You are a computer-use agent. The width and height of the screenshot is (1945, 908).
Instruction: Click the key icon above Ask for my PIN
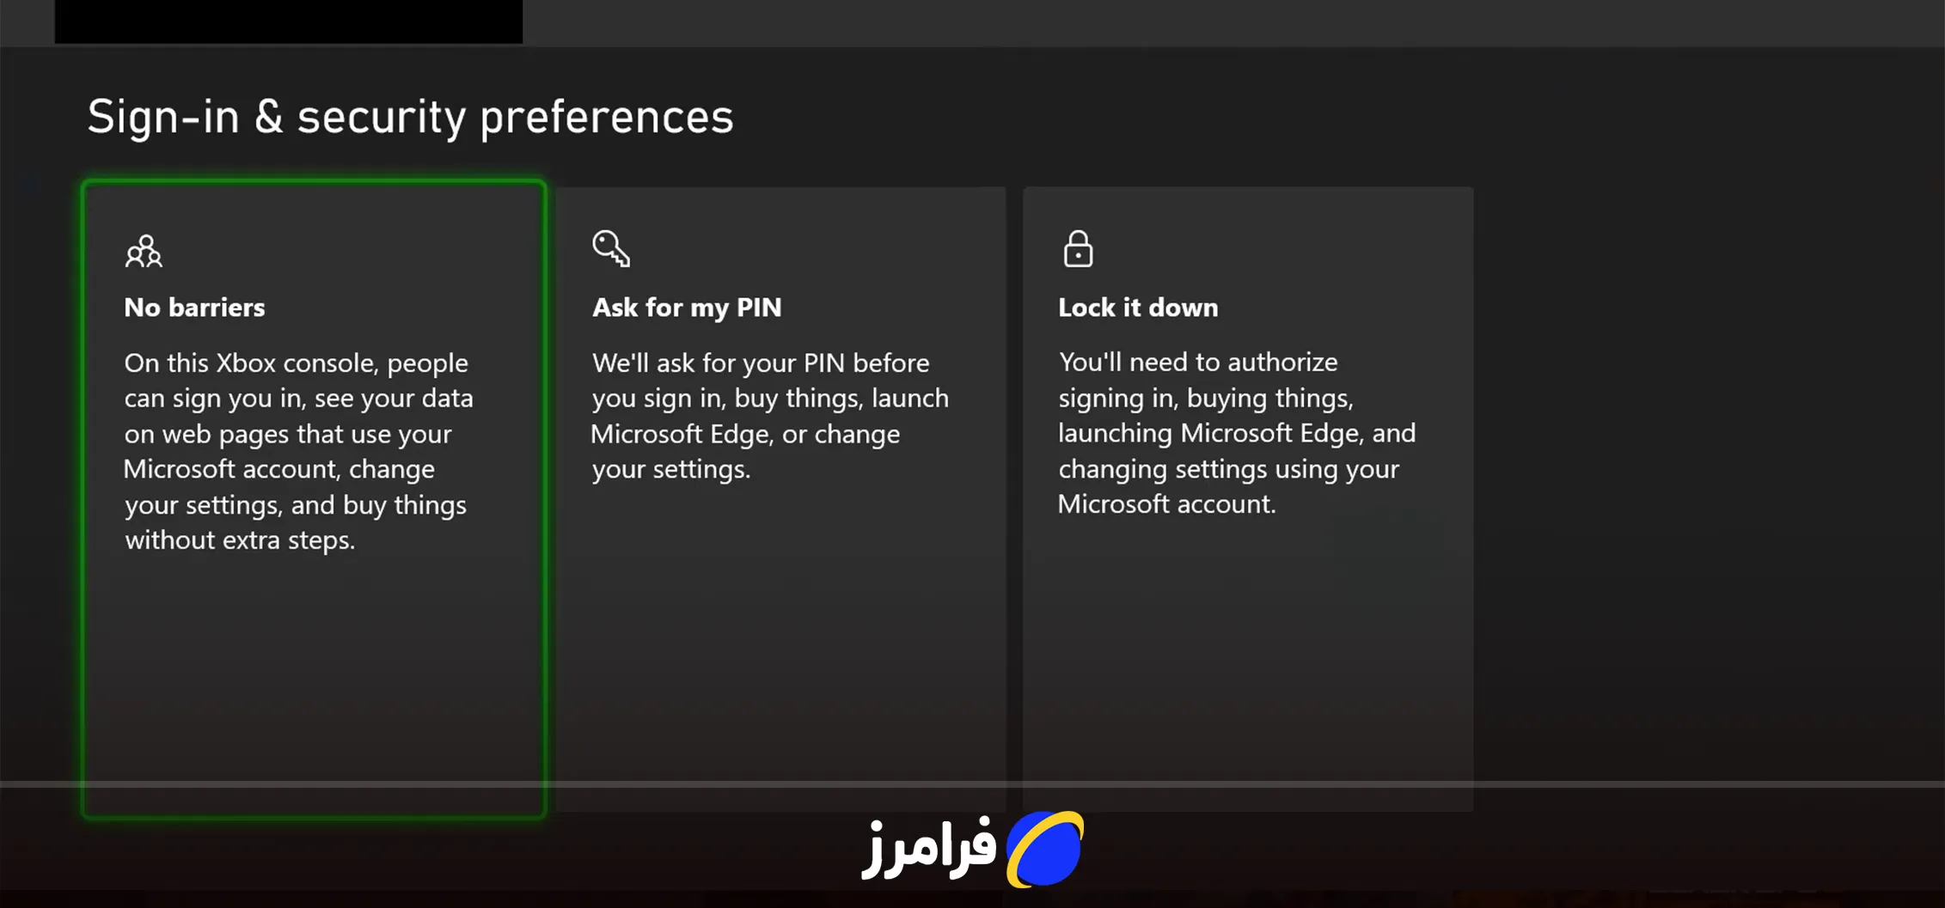(x=610, y=250)
